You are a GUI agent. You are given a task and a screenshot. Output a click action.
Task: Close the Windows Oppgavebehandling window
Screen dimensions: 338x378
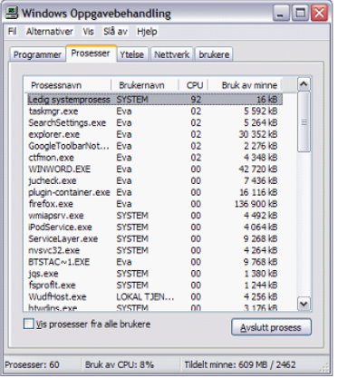coord(320,13)
